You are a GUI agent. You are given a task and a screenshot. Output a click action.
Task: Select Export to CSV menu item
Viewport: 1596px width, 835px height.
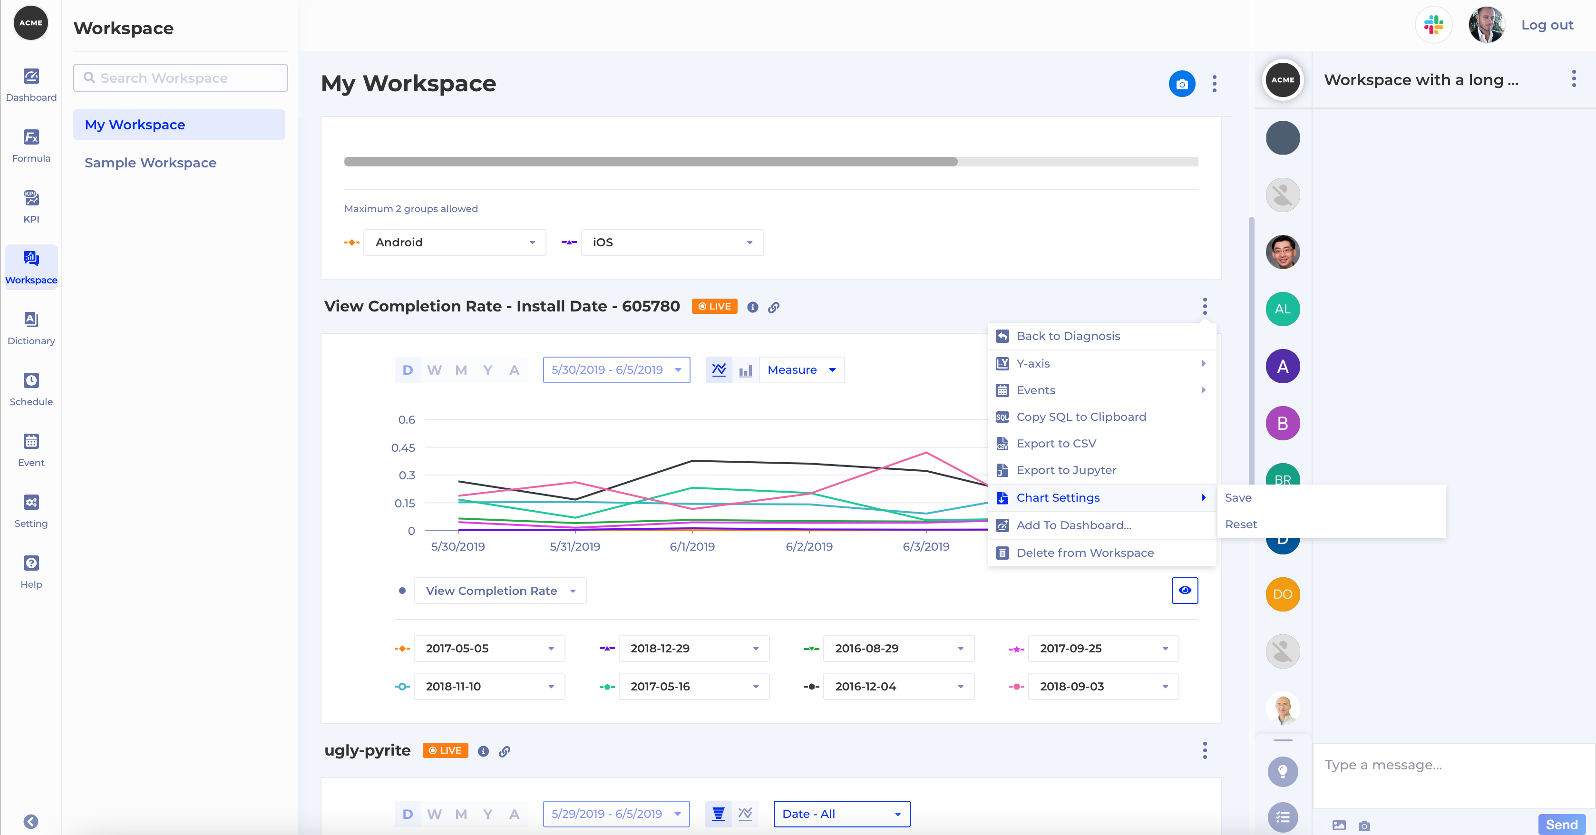tap(1056, 444)
